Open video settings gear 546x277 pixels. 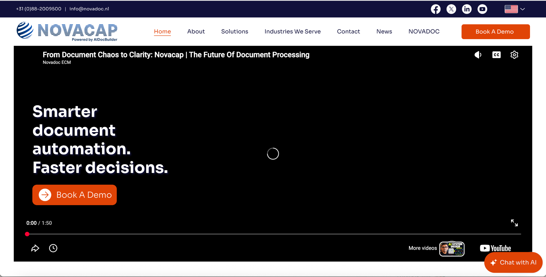(514, 55)
